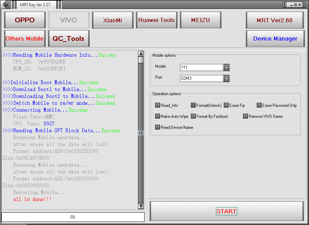Click log line 'Rebooting Mobile...'
The image size is (309, 225).
point(39,192)
